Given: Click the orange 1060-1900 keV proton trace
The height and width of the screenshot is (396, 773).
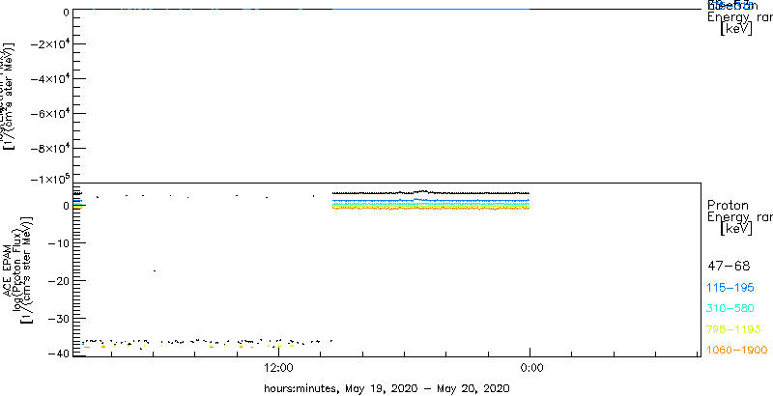Looking at the screenshot, I should [431, 209].
